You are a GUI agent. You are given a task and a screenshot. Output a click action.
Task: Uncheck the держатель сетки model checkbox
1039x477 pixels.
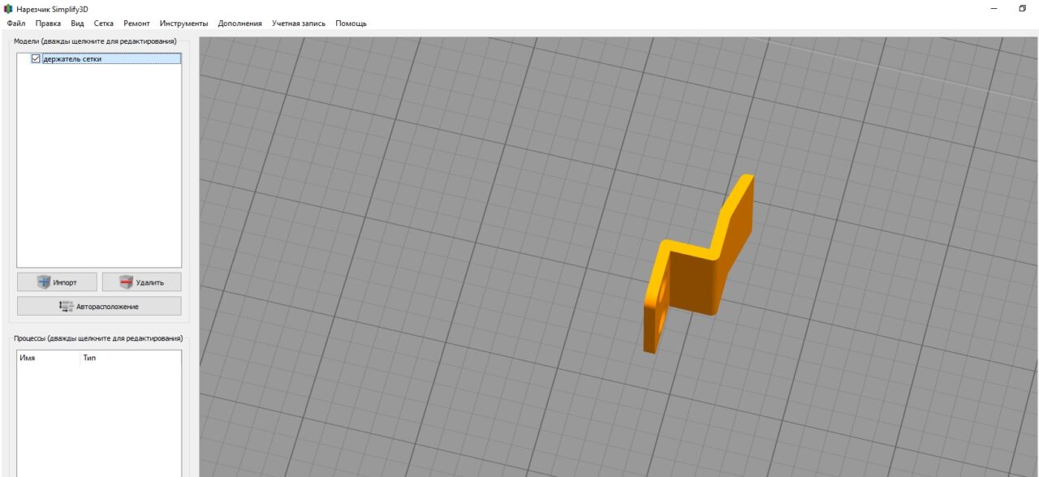click(x=36, y=58)
